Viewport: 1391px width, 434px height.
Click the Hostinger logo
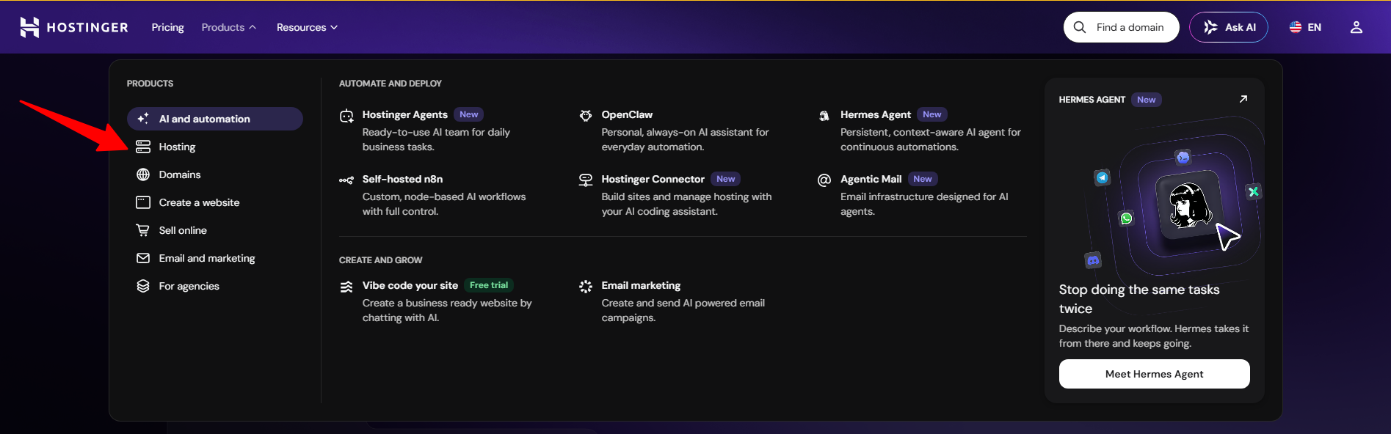(73, 27)
